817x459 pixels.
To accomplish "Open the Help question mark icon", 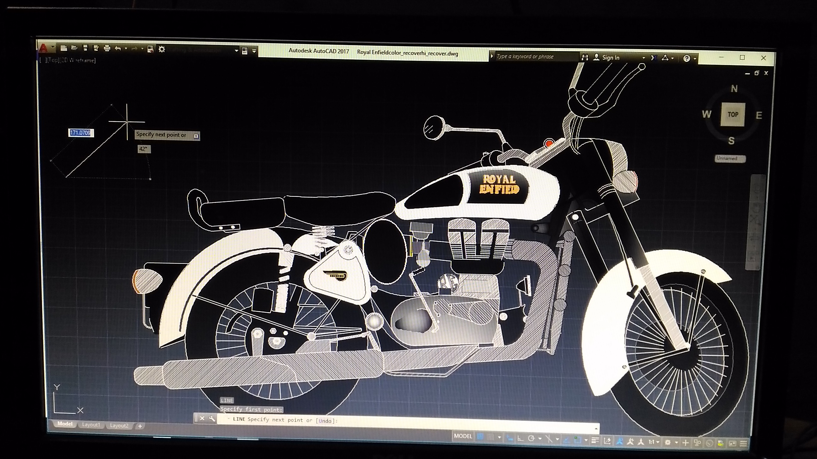I will (687, 59).
